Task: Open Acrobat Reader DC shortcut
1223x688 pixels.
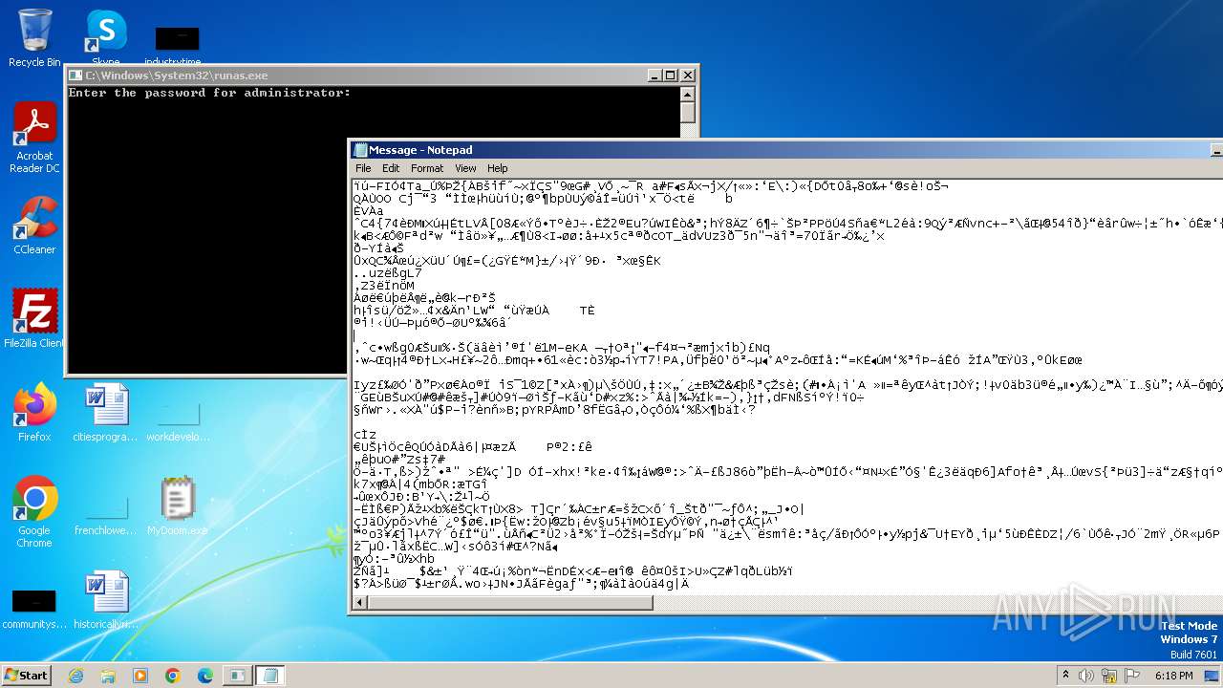Action: [34, 137]
